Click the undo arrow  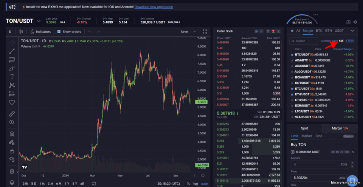tap(90, 32)
